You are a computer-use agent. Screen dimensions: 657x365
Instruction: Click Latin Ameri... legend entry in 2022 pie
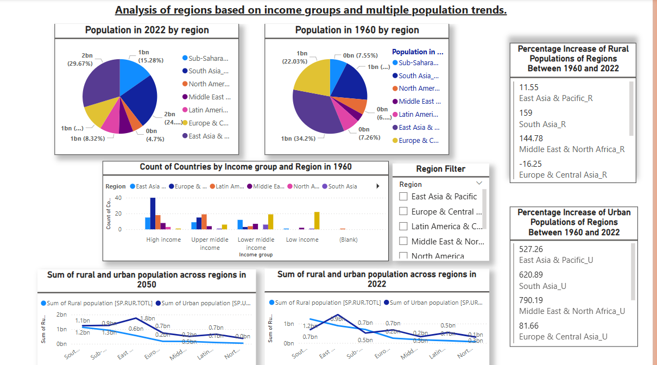click(x=206, y=110)
